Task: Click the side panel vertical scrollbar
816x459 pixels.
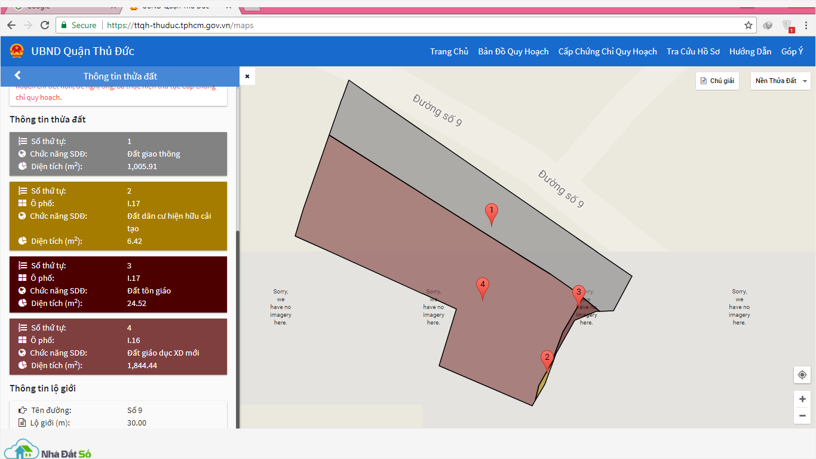Action: [x=238, y=329]
